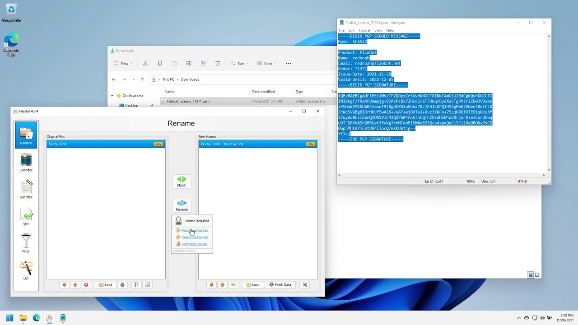Screen dimensions: 578x325
Task: Click the Cut scissors icon in Explorer
Action: (x=145, y=64)
